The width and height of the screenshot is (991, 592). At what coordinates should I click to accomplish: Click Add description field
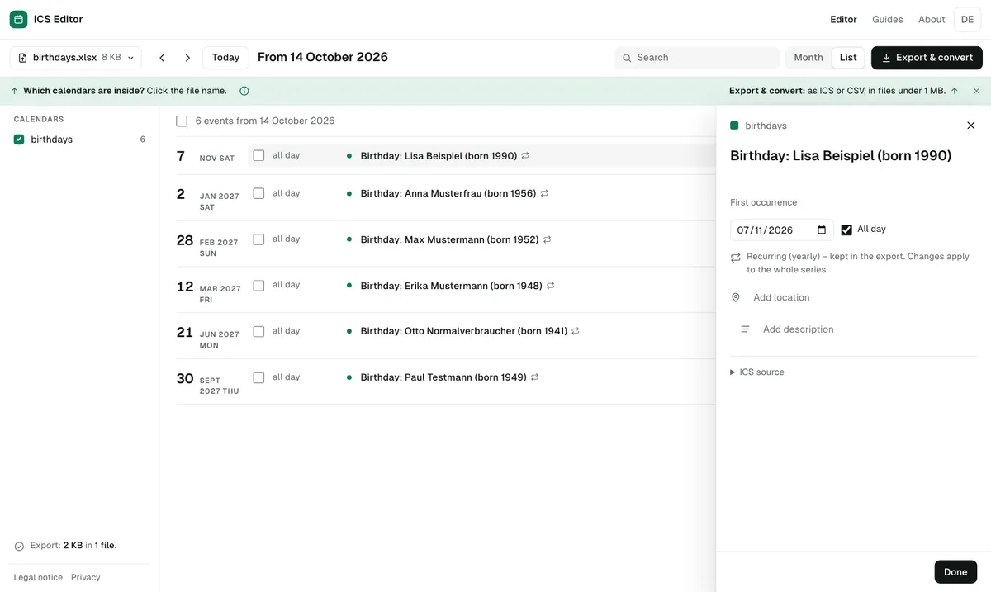point(798,329)
